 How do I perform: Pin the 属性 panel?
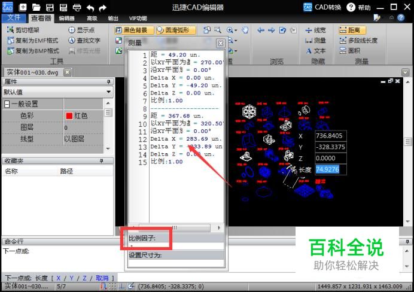click(108, 81)
